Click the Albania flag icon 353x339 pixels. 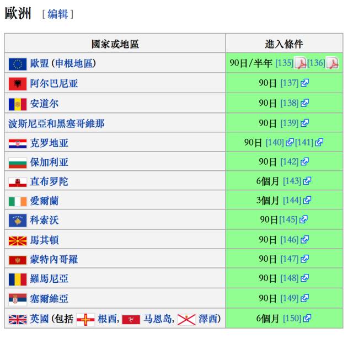pos(18,84)
